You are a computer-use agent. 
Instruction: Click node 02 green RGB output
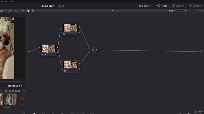tap(79, 27)
